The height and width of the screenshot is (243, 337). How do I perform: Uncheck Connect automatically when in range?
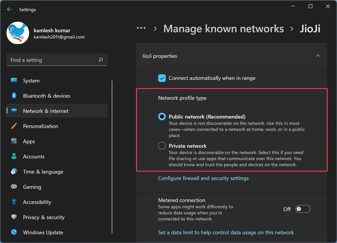click(162, 78)
